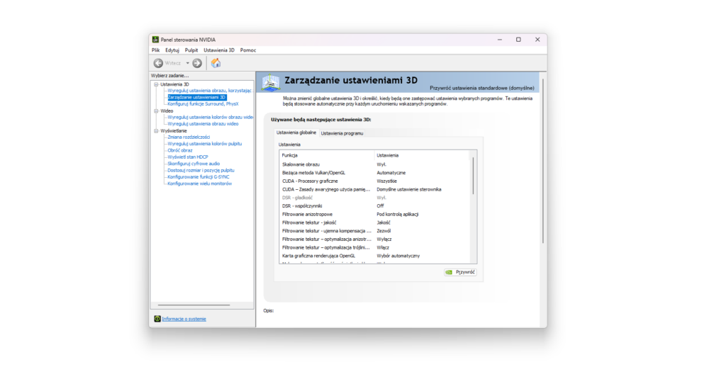Go to the Home toolbar icon
Viewport: 726px width, 367px height.
(x=216, y=63)
